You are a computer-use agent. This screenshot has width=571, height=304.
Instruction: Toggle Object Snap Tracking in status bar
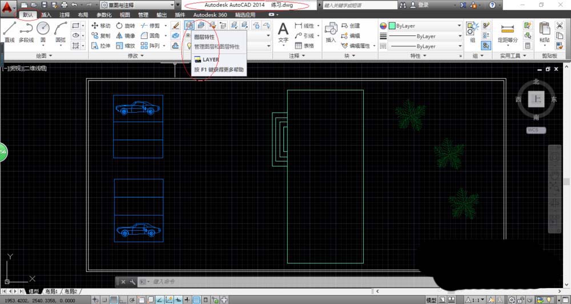coord(159,301)
